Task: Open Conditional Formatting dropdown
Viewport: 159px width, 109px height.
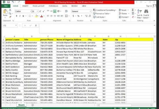Action: [x=105, y=10]
